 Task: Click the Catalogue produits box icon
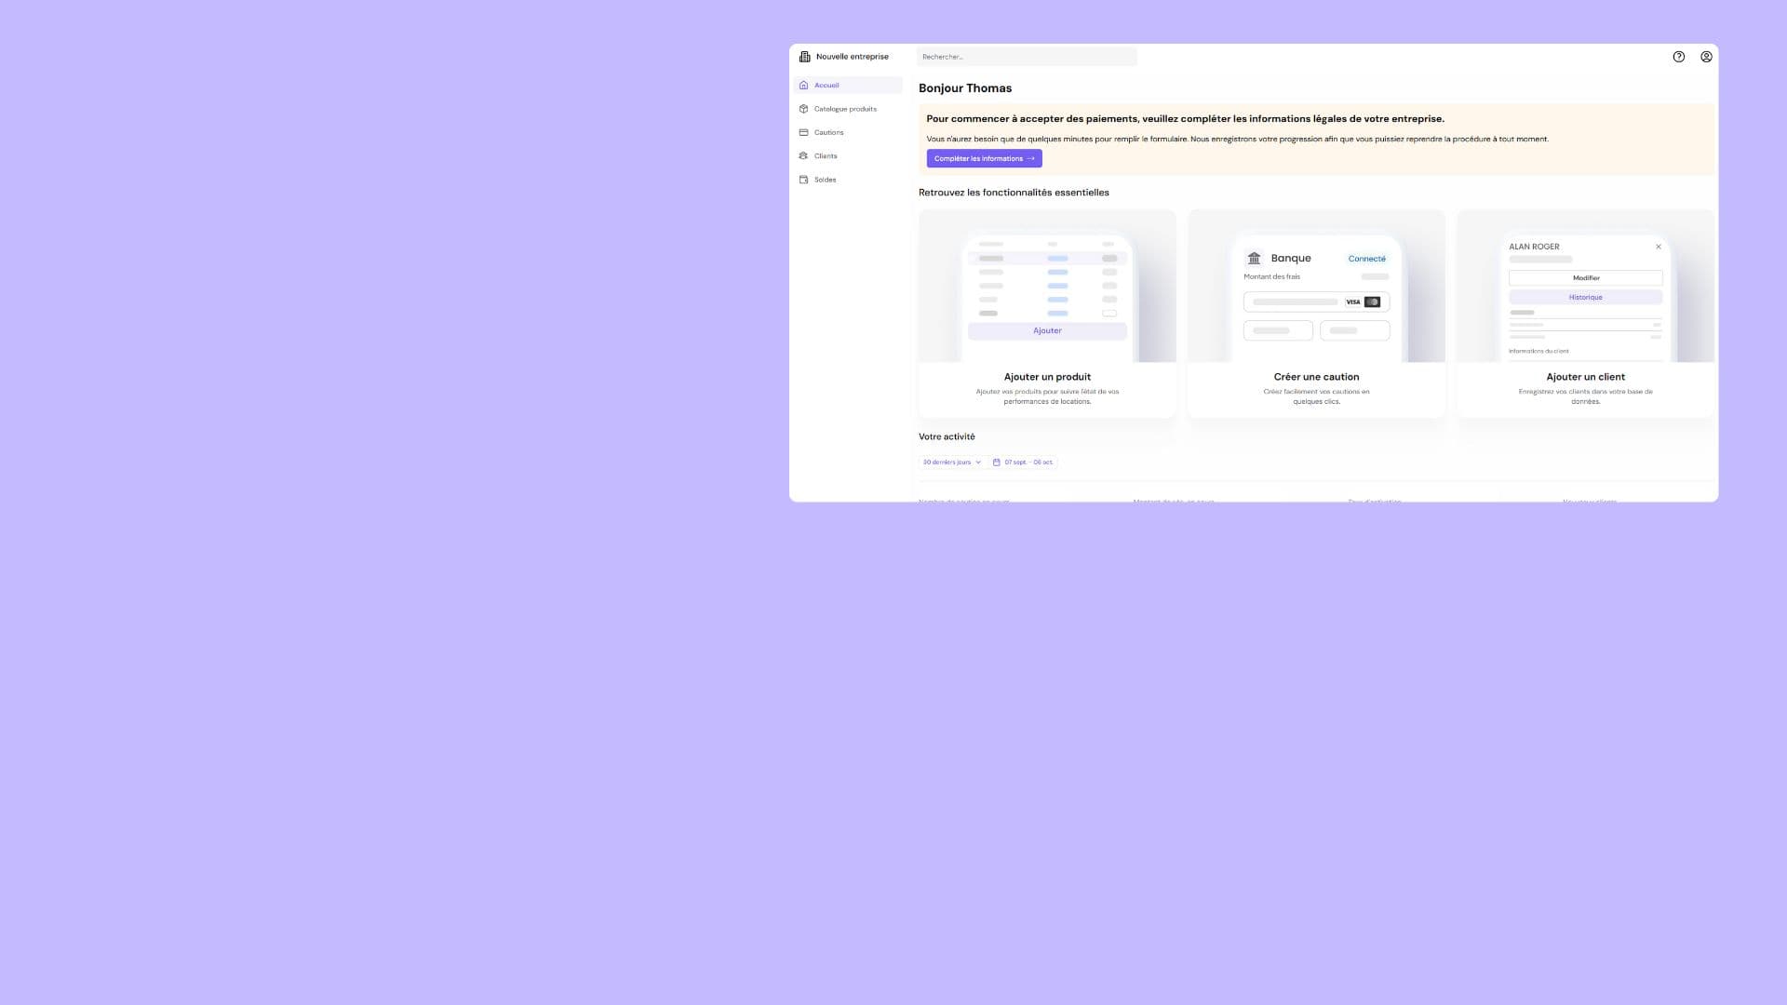pyautogui.click(x=803, y=109)
